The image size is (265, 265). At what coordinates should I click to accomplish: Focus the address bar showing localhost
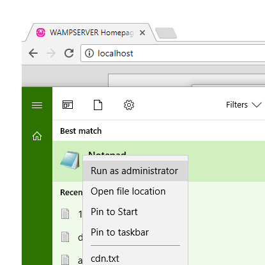[x=173, y=53]
